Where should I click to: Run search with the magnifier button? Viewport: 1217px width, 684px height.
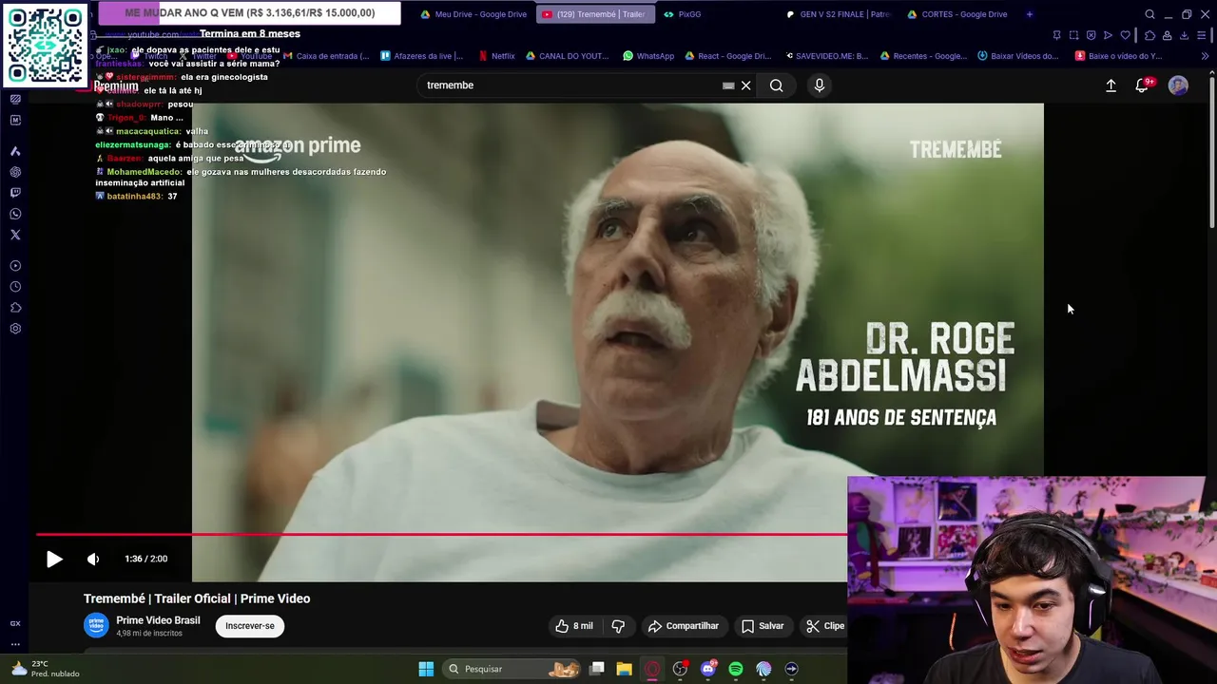pos(777,85)
